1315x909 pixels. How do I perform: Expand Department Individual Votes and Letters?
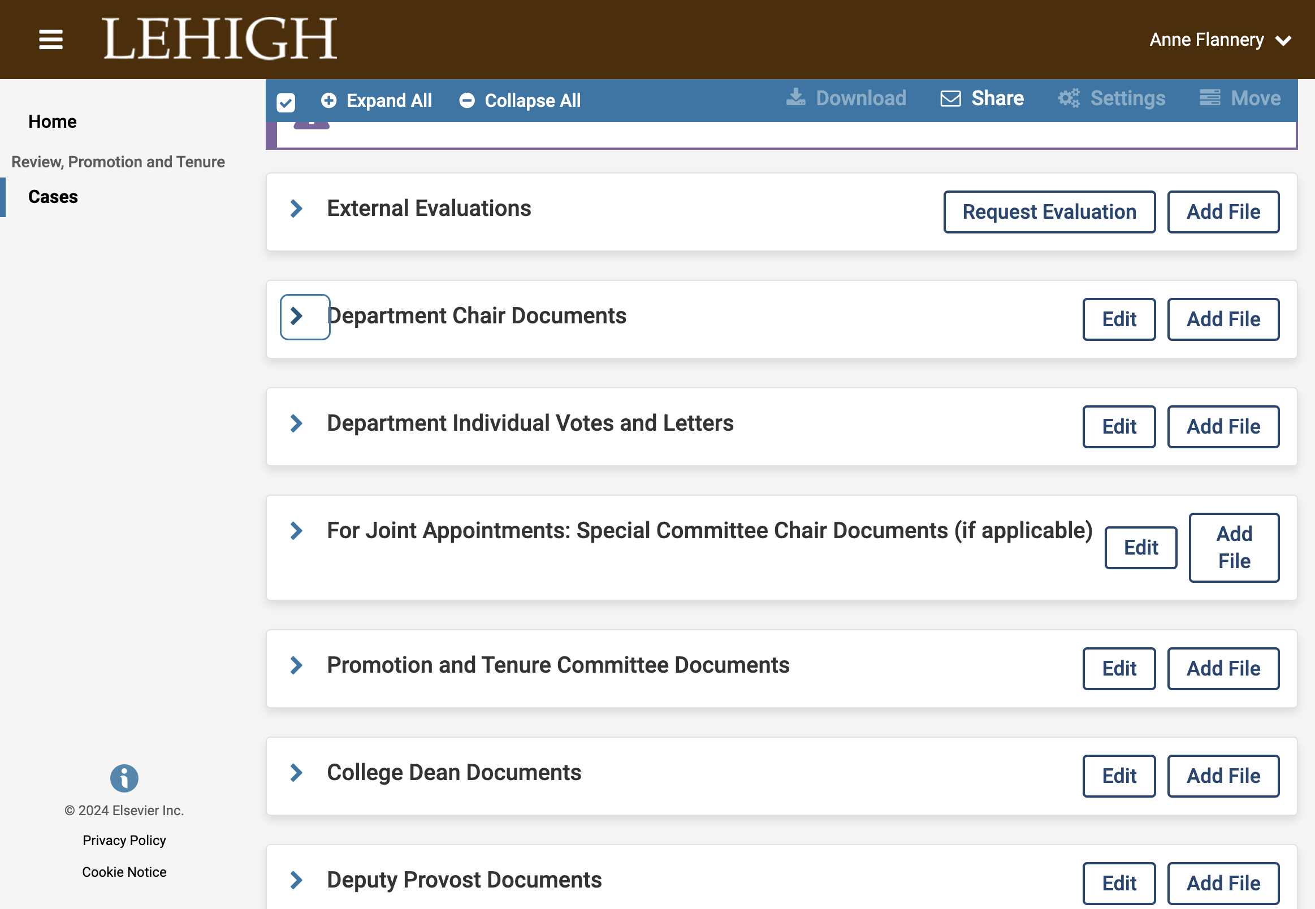click(x=296, y=423)
